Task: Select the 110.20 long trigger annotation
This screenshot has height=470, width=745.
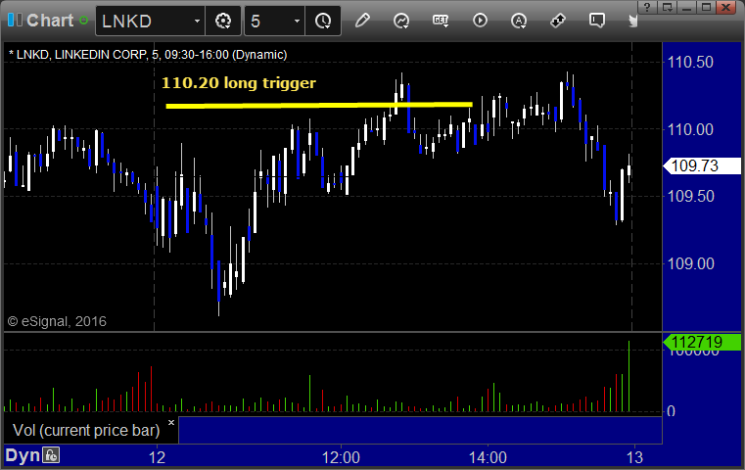Action: [x=239, y=83]
